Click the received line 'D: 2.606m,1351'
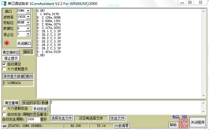 click(x=49, y=21)
